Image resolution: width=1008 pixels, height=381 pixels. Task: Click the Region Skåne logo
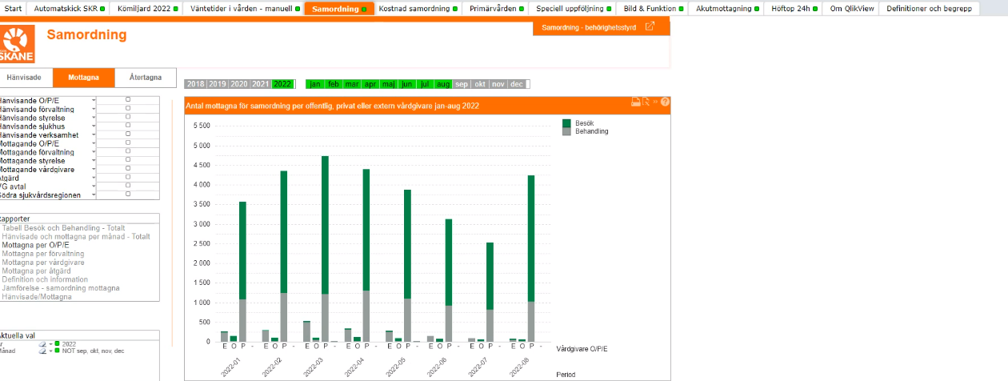coord(17,44)
